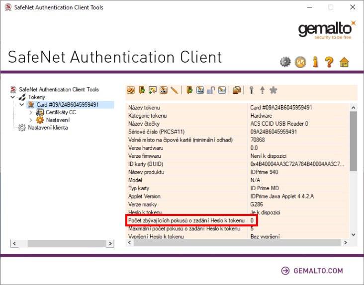Click the Rename Token pencil icon

pos(174,90)
